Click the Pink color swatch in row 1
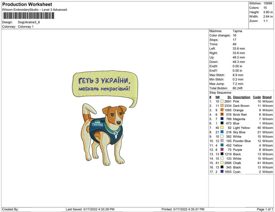 tap(222, 101)
